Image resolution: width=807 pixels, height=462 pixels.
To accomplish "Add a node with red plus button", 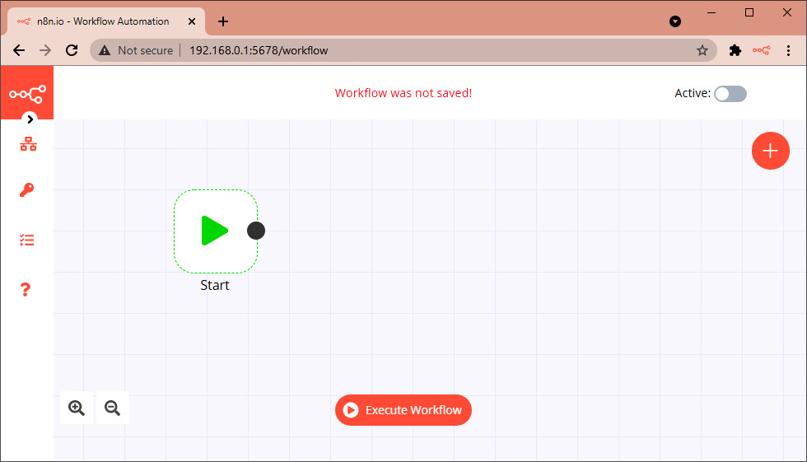I will (771, 151).
